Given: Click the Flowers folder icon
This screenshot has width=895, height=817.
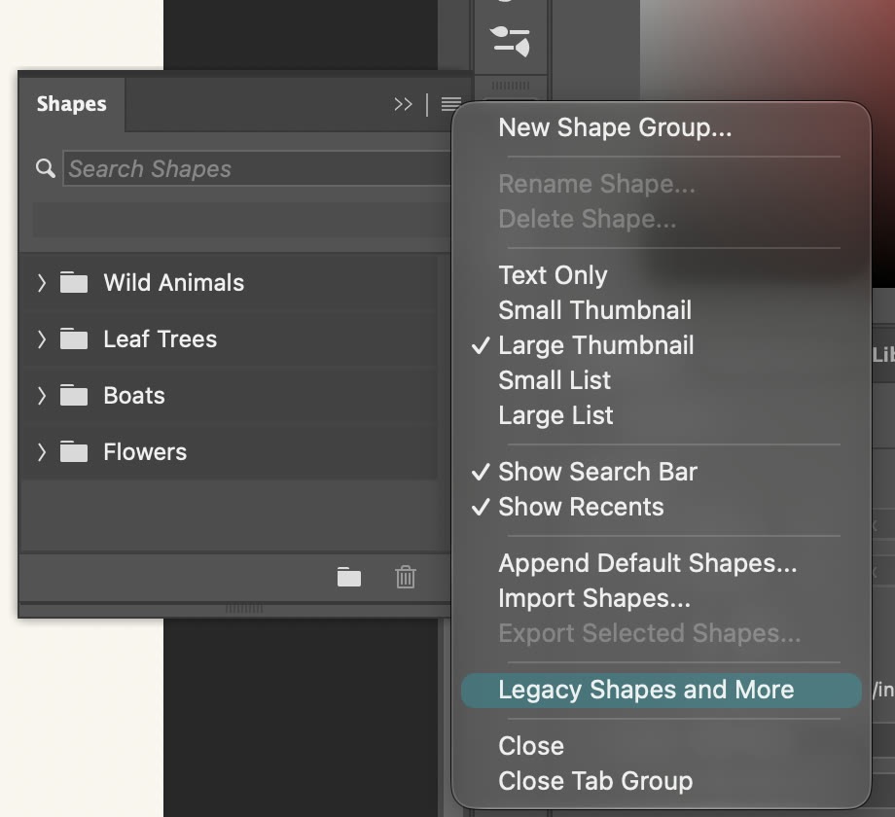Looking at the screenshot, I should click(74, 451).
